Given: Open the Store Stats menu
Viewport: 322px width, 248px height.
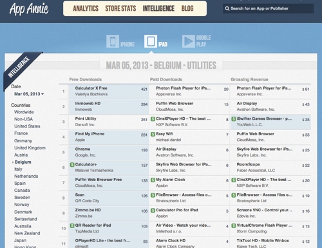Looking at the screenshot, I should pos(120,8).
